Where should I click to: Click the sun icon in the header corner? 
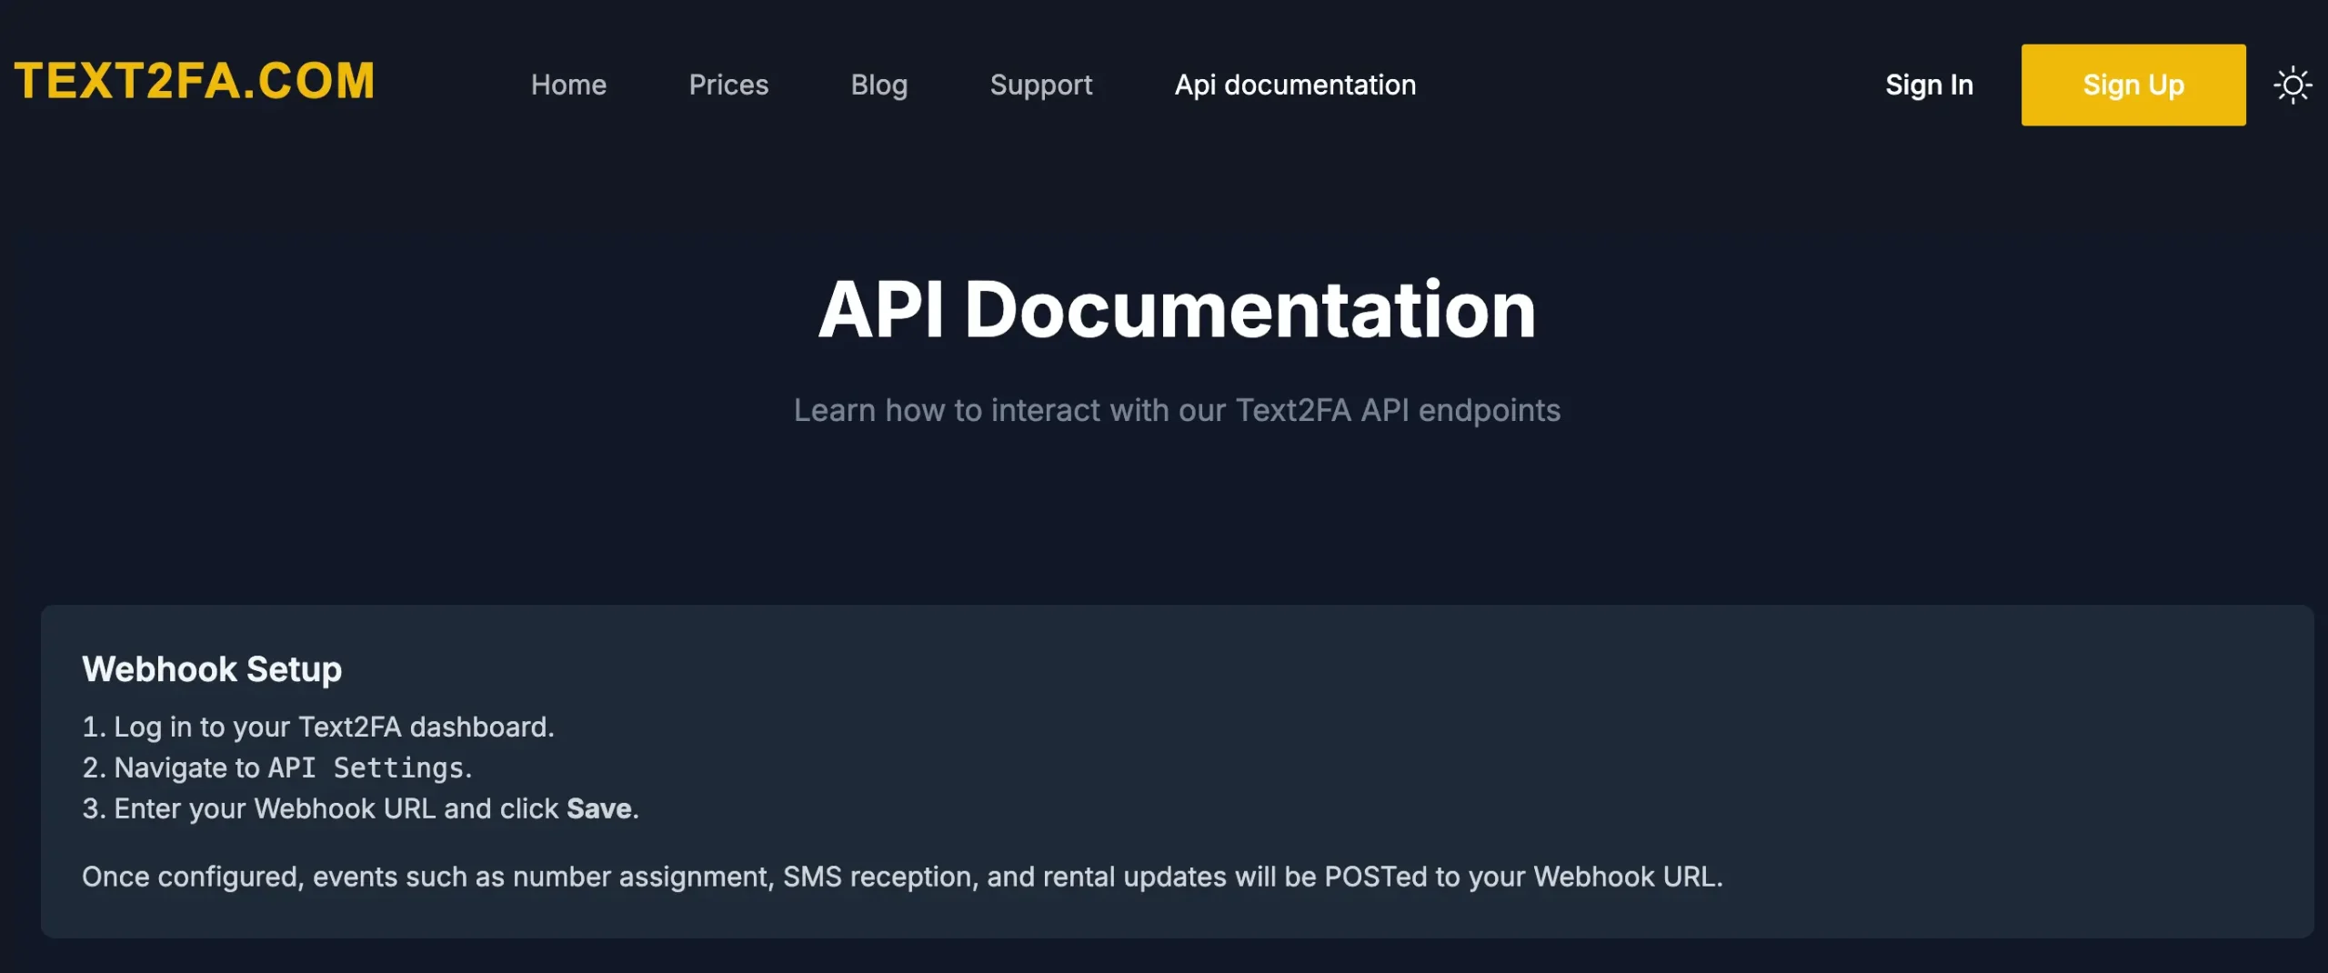pos(2293,84)
